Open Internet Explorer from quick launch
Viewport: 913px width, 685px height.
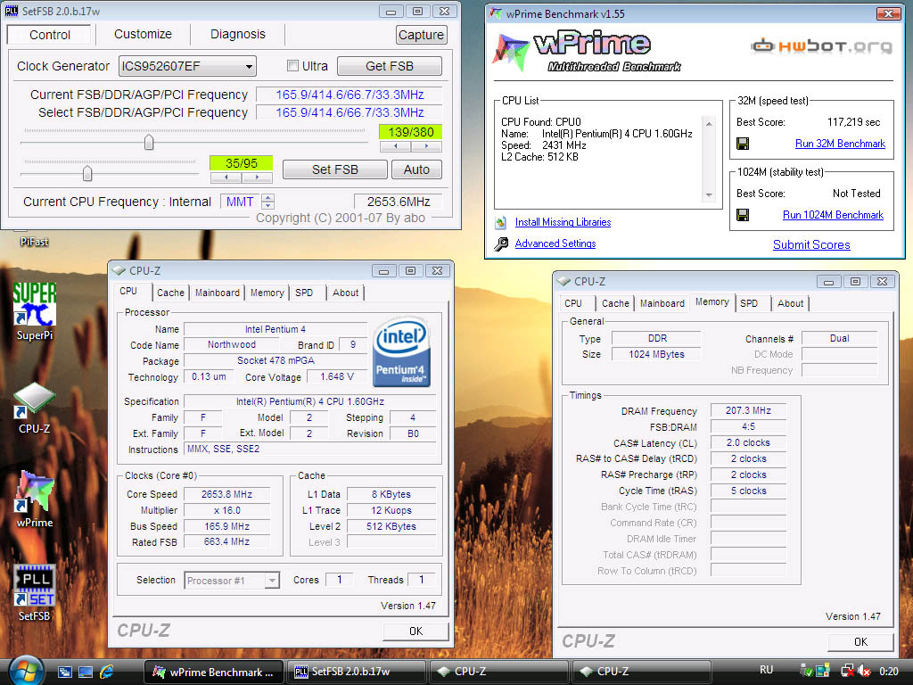107,672
